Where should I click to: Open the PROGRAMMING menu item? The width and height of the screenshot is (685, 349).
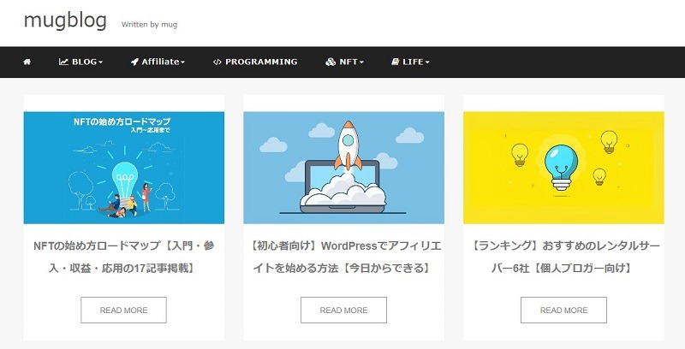(262, 62)
